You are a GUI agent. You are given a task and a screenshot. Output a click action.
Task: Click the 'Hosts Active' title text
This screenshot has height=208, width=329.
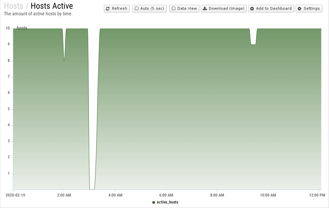point(52,6)
